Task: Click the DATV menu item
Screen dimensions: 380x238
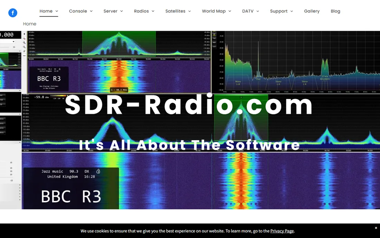Action: [x=248, y=11]
